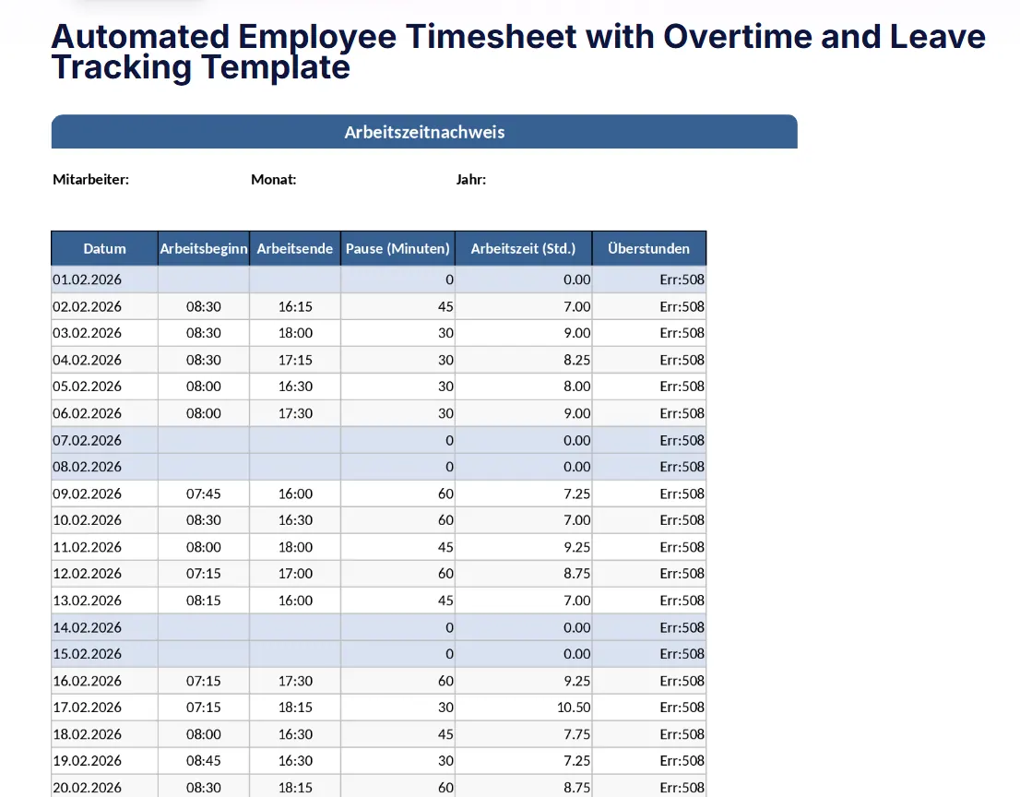Click the page title heading text
The width and height of the screenshot is (1020, 797).
(518, 52)
